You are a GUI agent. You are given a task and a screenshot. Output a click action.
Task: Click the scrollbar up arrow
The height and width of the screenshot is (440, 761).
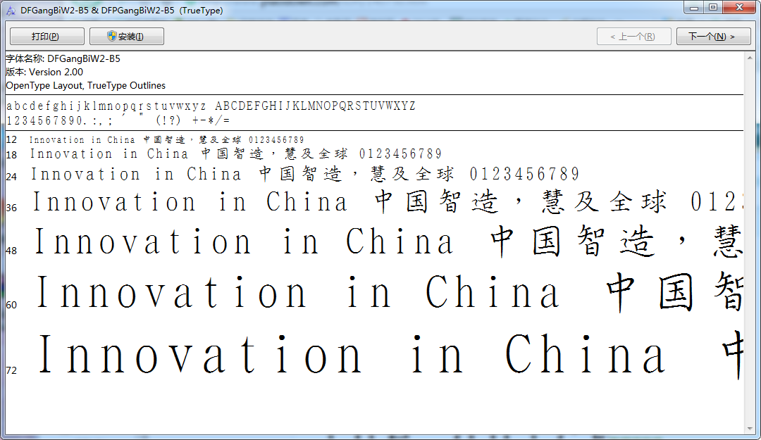point(750,57)
